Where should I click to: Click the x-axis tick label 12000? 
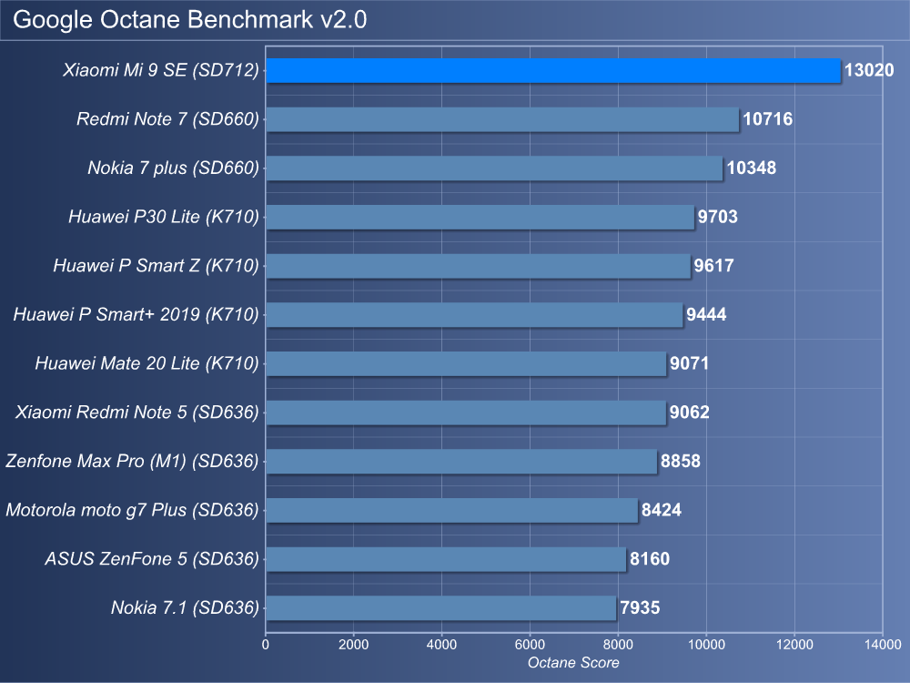click(794, 644)
